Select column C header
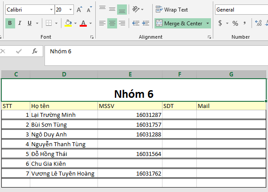Viewport: 268px width, 192px height. pyautogui.click(x=16, y=74)
